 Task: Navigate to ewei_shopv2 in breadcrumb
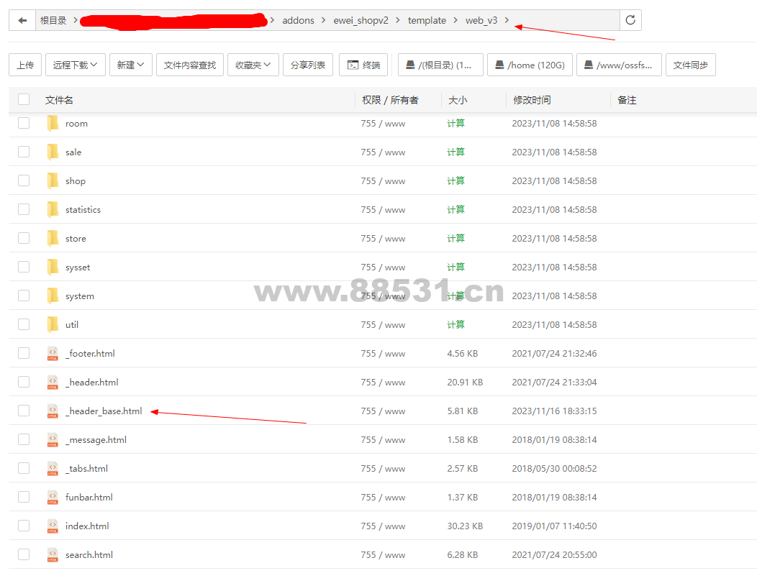(361, 20)
